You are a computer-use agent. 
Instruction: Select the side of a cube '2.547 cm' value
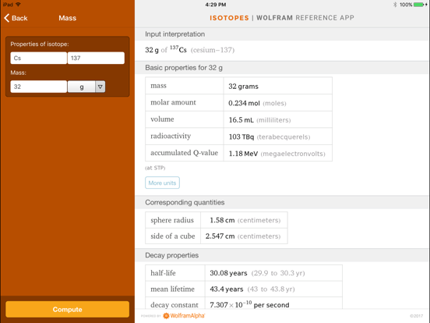coord(220,236)
